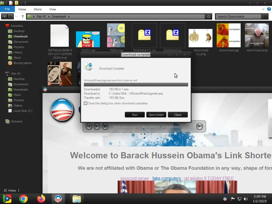
Task: Select Disk2vhd (1).zip file icon
Action: tap(144, 35)
